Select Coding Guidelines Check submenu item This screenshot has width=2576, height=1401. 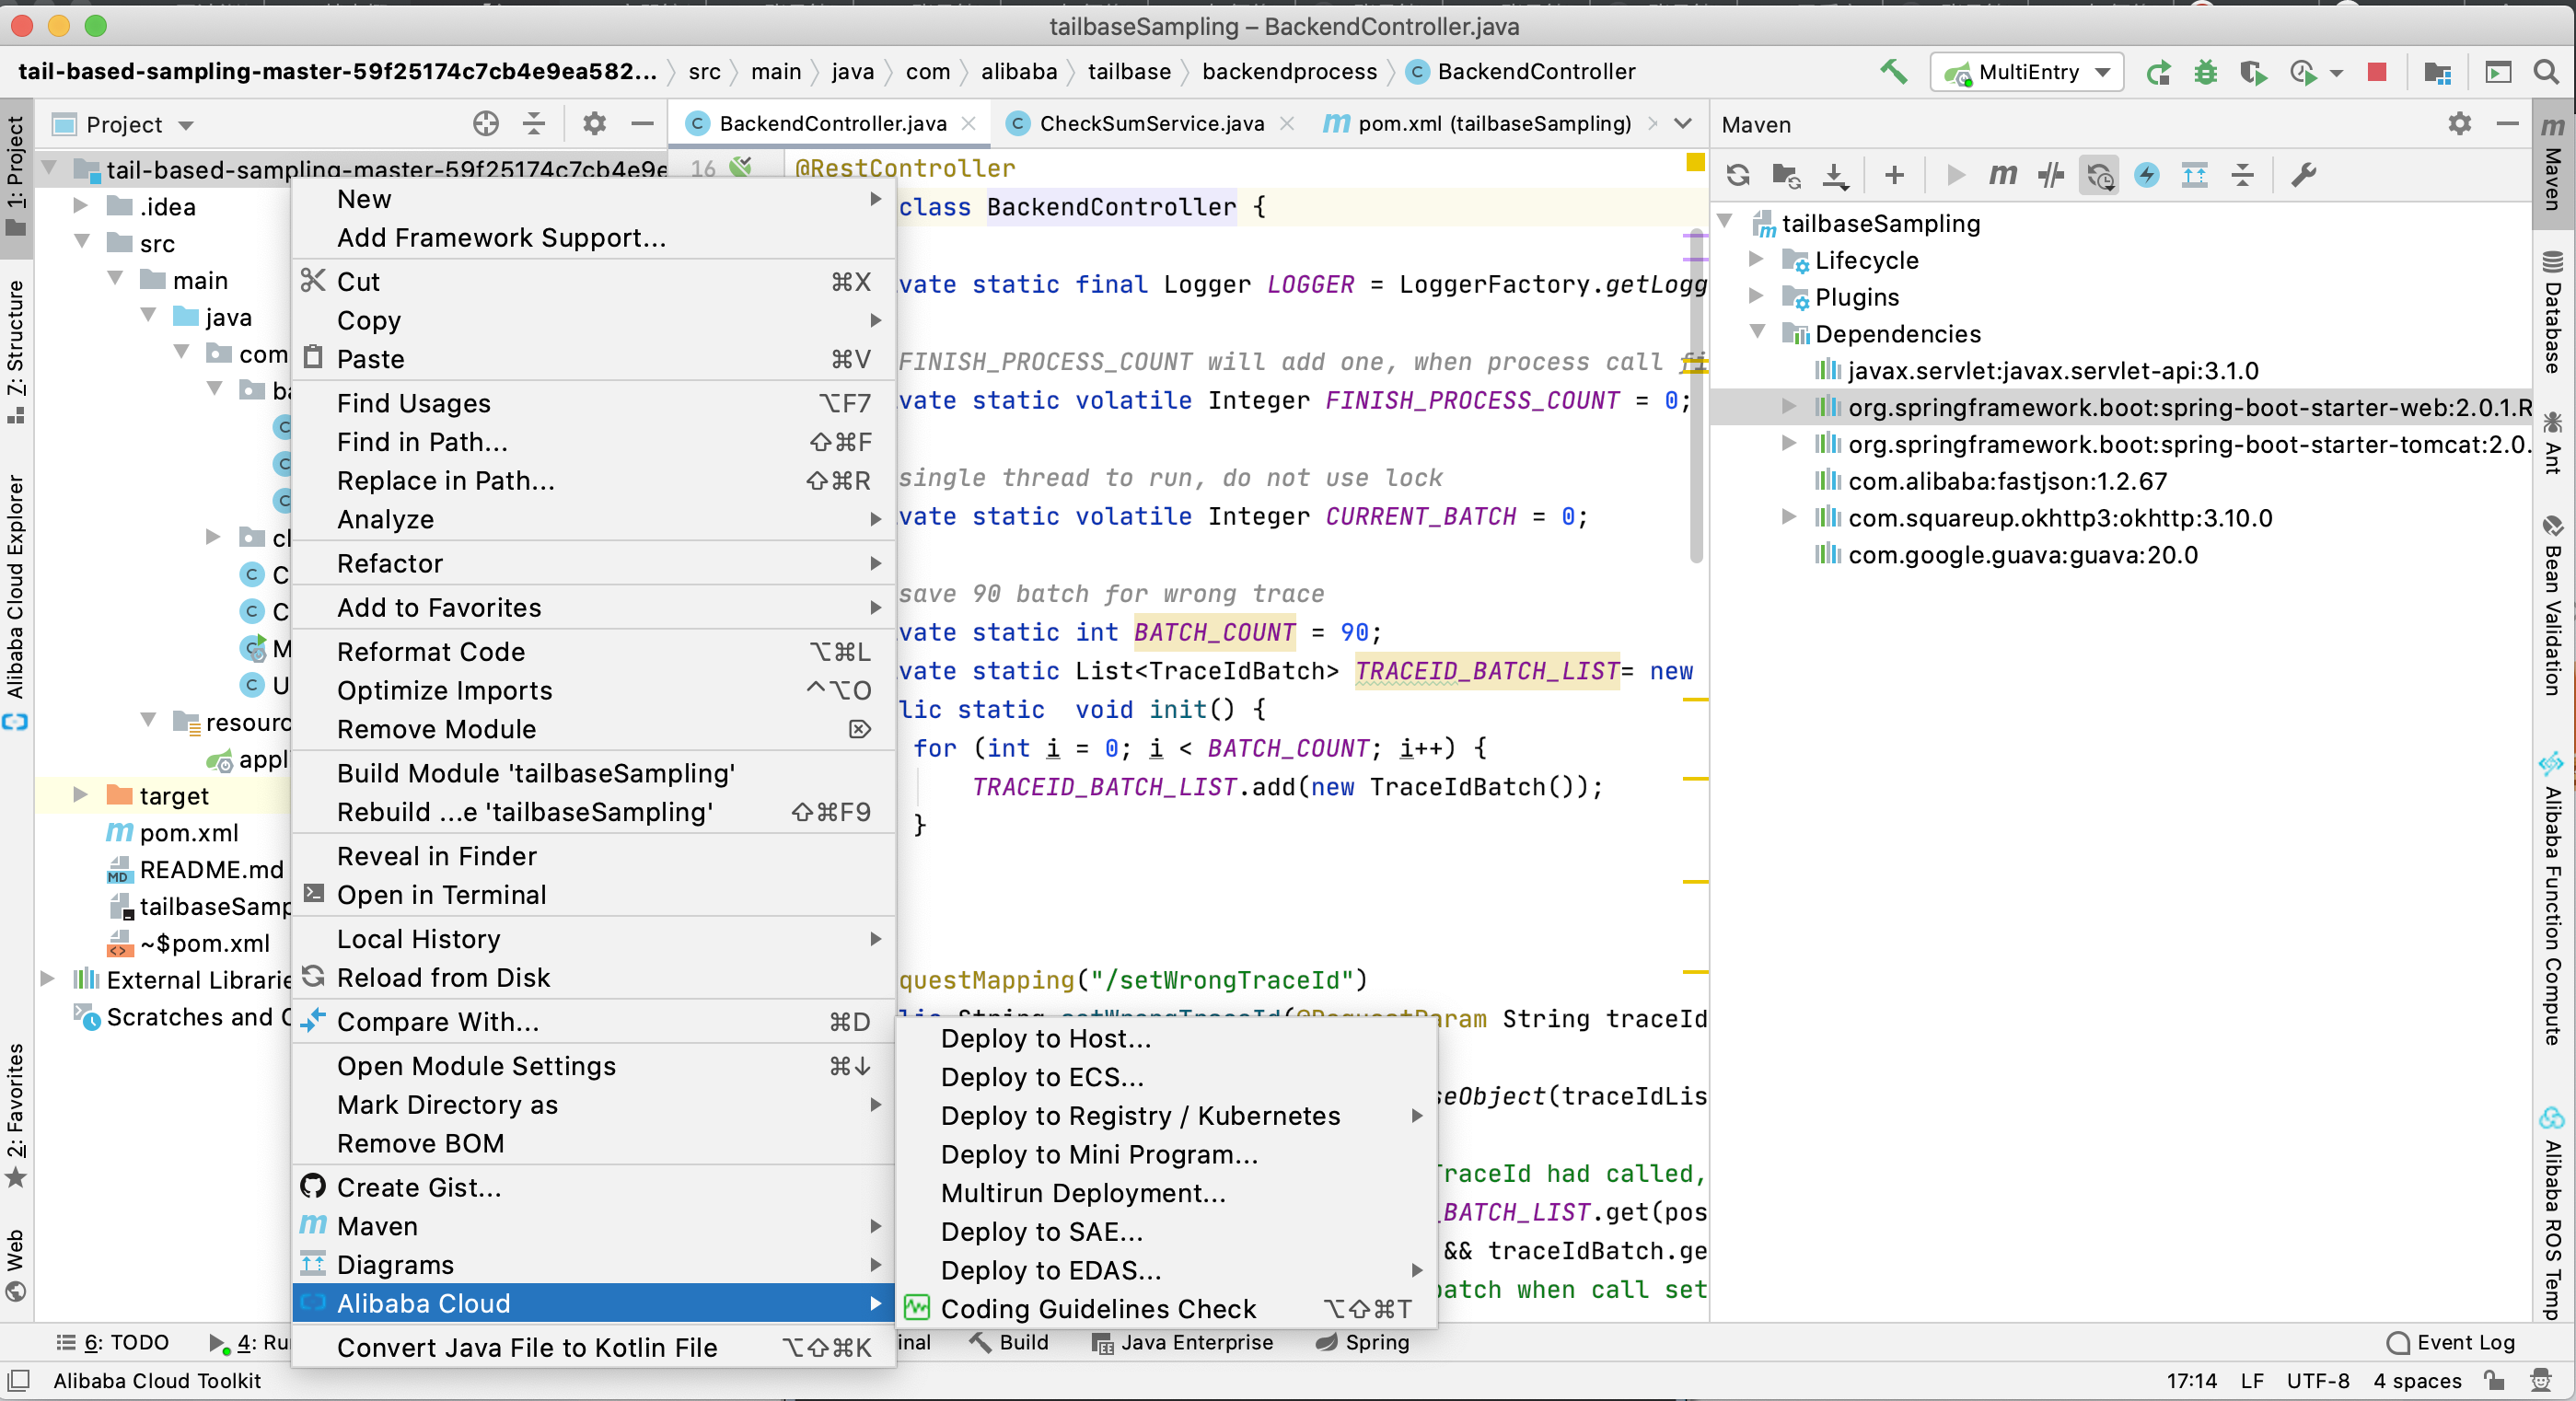pyautogui.click(x=1097, y=1308)
